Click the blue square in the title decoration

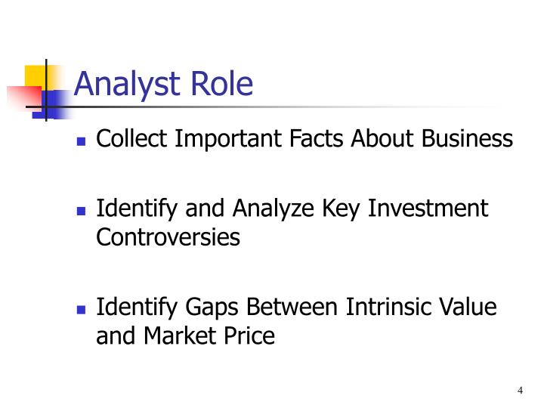(52, 104)
